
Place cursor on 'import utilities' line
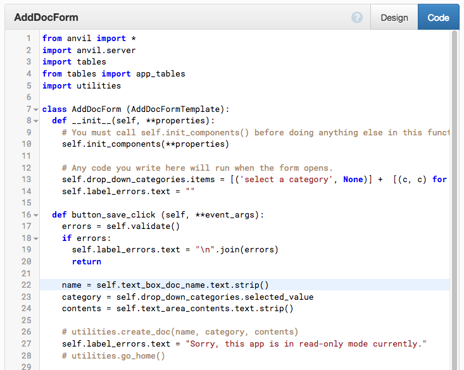coord(81,85)
